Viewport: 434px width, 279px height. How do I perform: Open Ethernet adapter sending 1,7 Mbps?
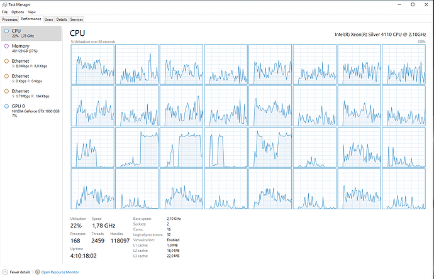pyautogui.click(x=31, y=94)
